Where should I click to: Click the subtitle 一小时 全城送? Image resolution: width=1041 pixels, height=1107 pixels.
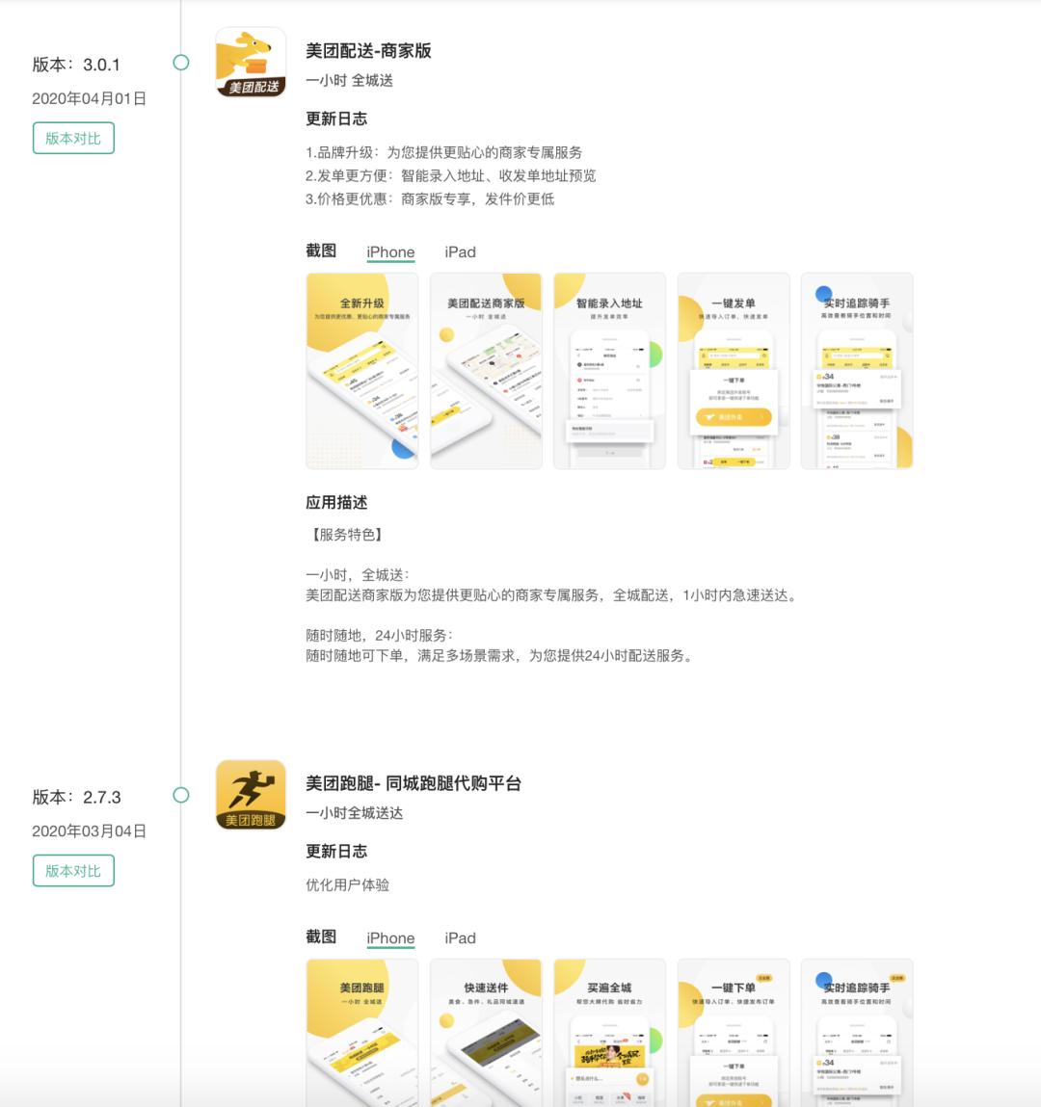coord(349,81)
